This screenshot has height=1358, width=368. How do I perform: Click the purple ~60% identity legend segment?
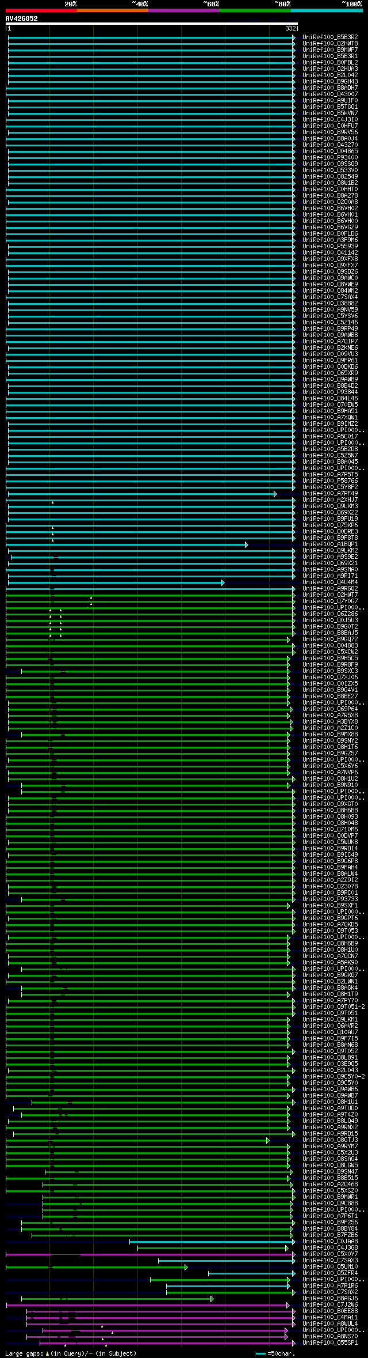pos(183,10)
